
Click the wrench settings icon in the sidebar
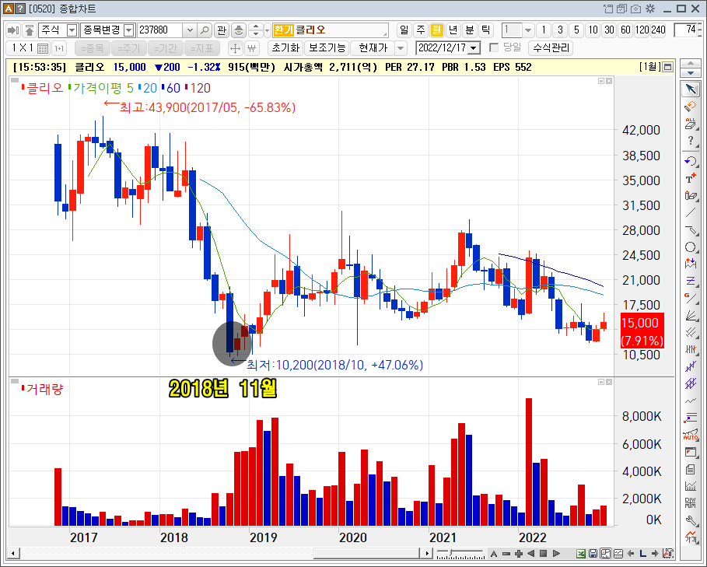pyautogui.click(x=691, y=521)
